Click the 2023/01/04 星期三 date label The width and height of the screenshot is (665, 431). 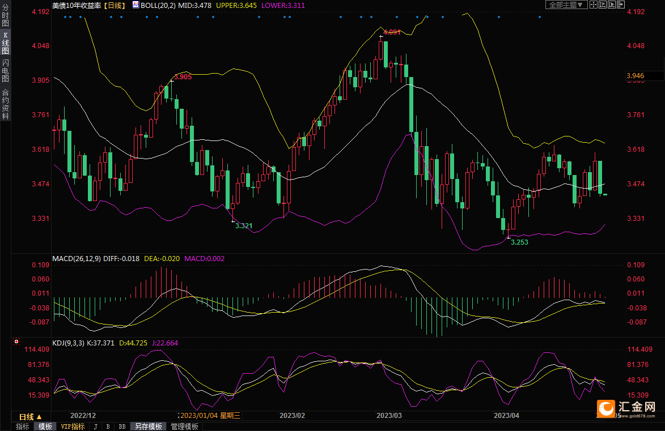pyautogui.click(x=210, y=415)
